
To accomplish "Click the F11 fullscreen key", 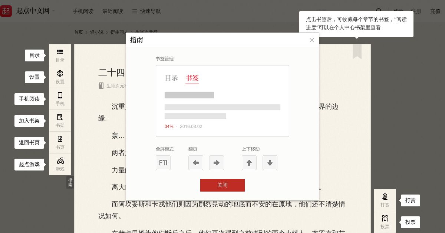I will [163, 163].
